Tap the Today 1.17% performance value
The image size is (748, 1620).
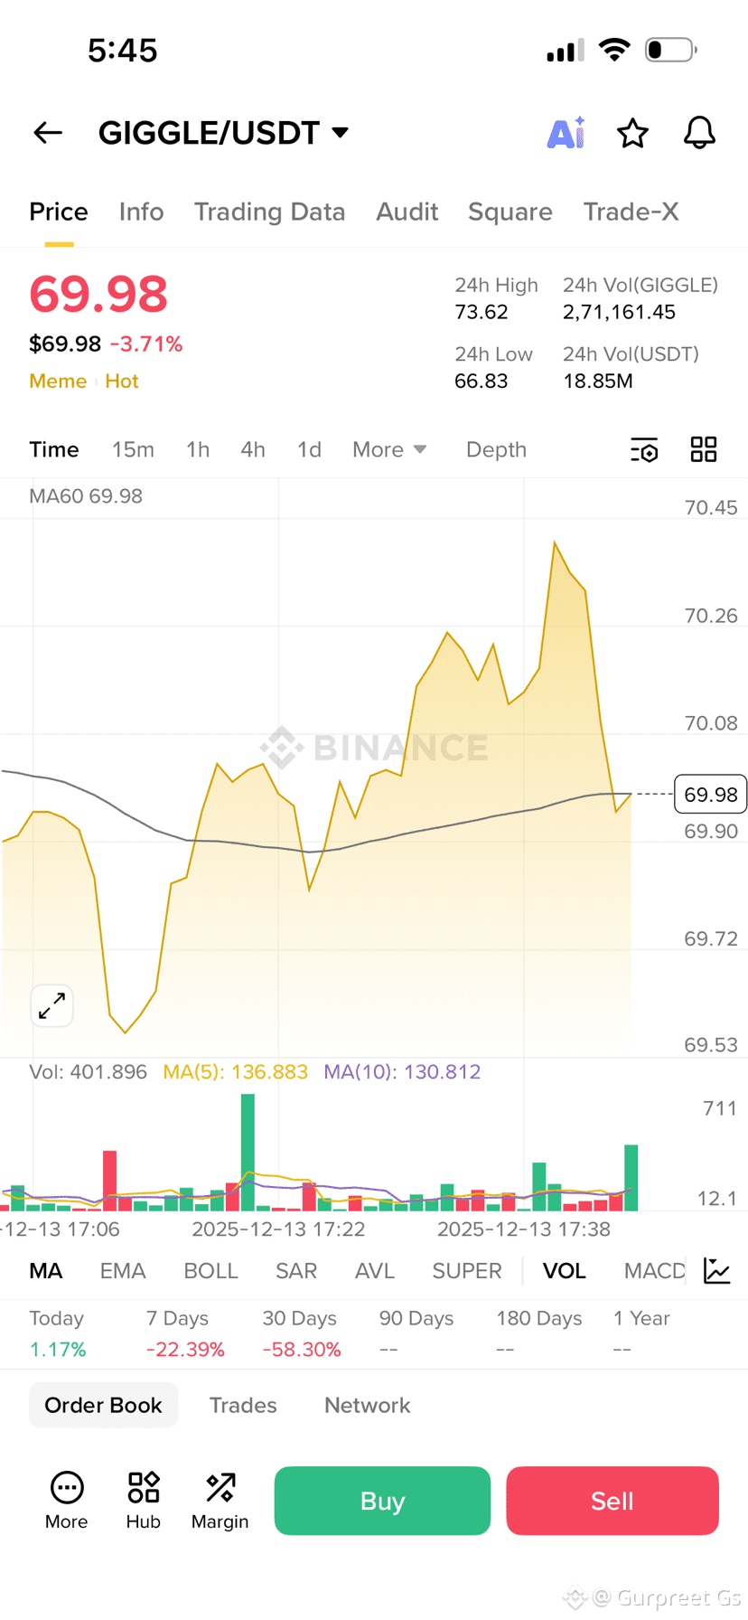[58, 1349]
